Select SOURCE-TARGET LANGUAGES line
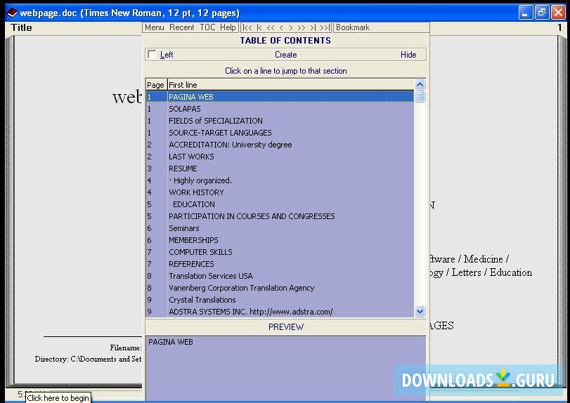This screenshot has height=403, width=570. (x=280, y=133)
